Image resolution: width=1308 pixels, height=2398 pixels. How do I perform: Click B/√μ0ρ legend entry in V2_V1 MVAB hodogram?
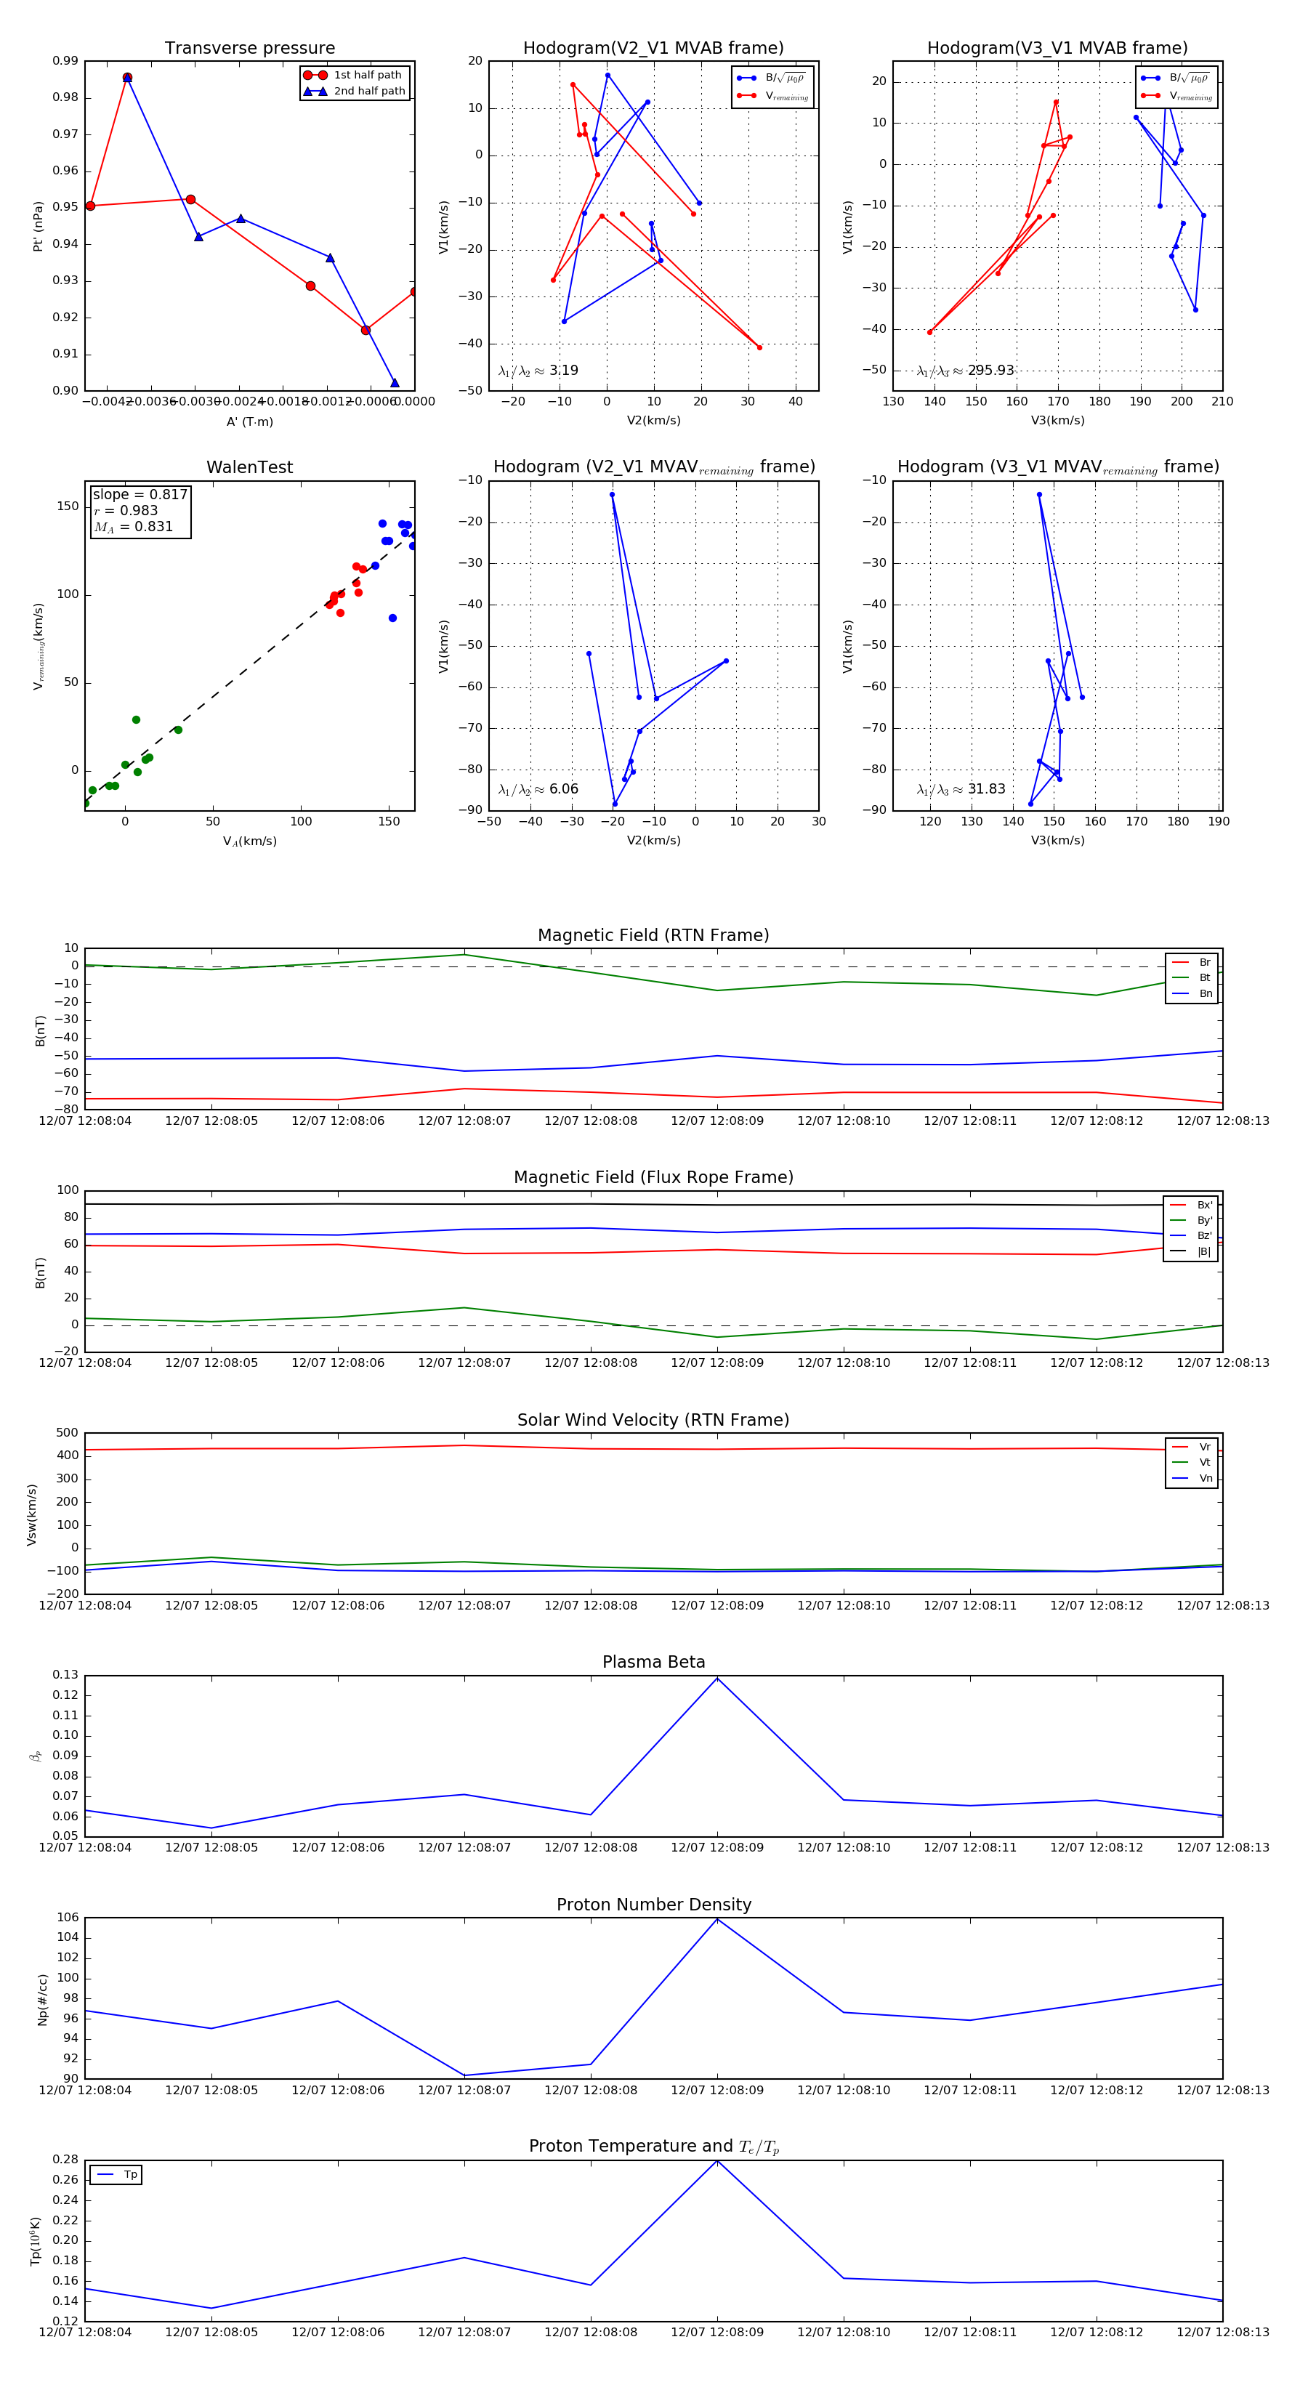coord(772,78)
